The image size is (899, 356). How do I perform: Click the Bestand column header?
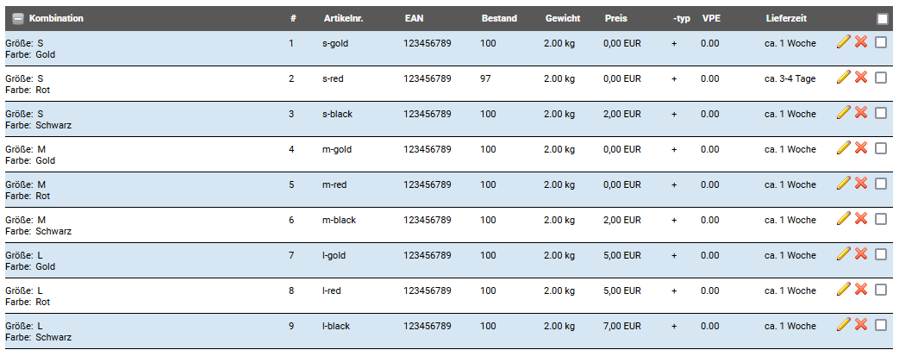tap(499, 18)
